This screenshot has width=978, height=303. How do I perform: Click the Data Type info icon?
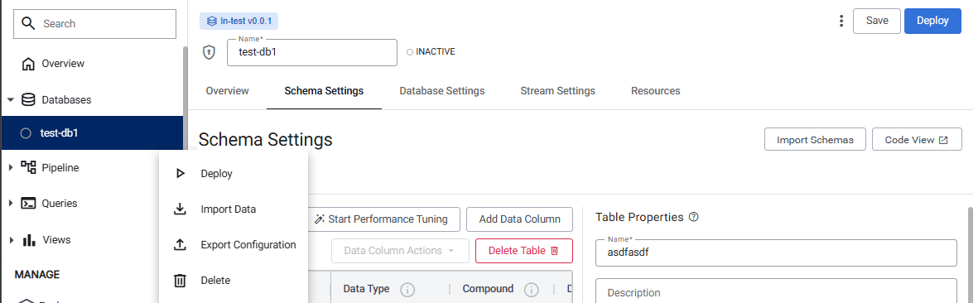(x=407, y=289)
